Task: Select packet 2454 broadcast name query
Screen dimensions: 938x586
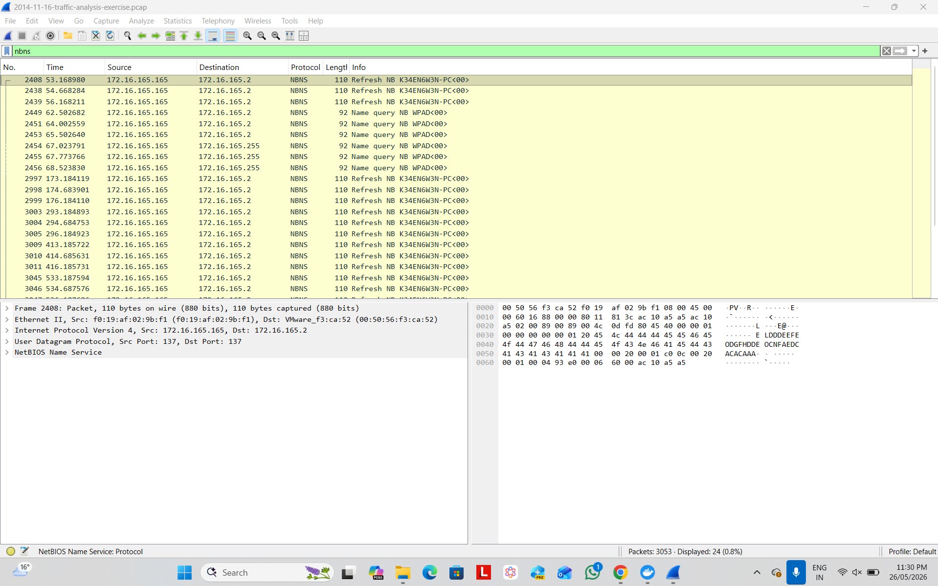Action: [x=456, y=146]
